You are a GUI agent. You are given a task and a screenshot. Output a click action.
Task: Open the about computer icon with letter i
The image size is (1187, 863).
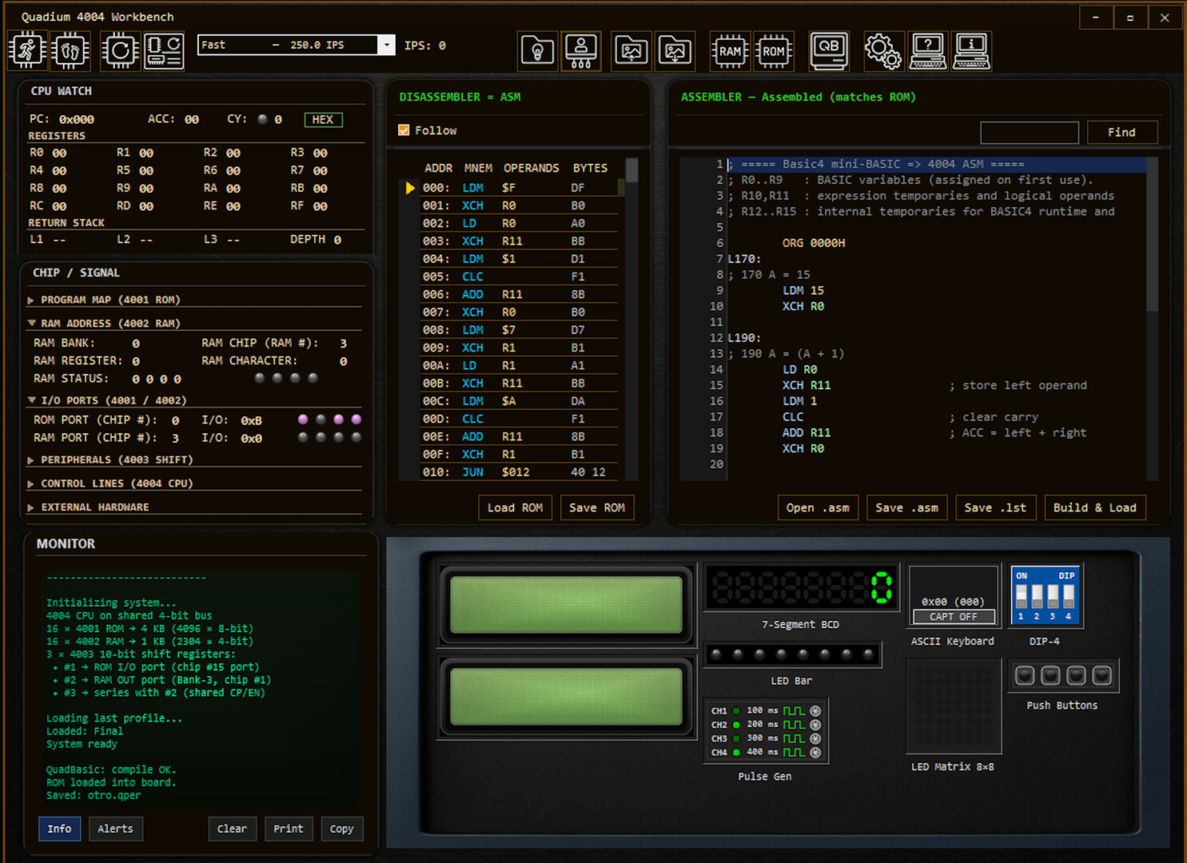pyautogui.click(x=971, y=51)
